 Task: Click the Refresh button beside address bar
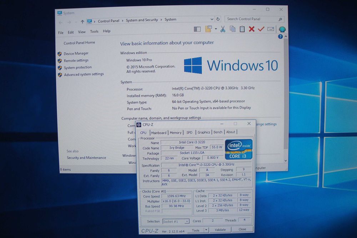218,19
